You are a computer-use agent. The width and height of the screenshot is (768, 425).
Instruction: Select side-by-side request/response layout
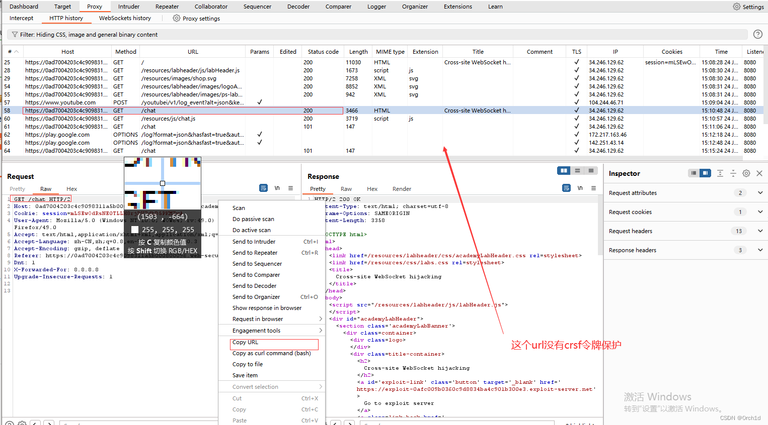pyautogui.click(x=564, y=171)
